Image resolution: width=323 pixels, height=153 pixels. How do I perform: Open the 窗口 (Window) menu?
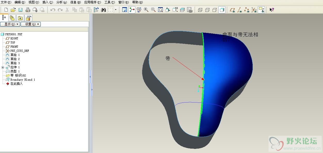124,2
